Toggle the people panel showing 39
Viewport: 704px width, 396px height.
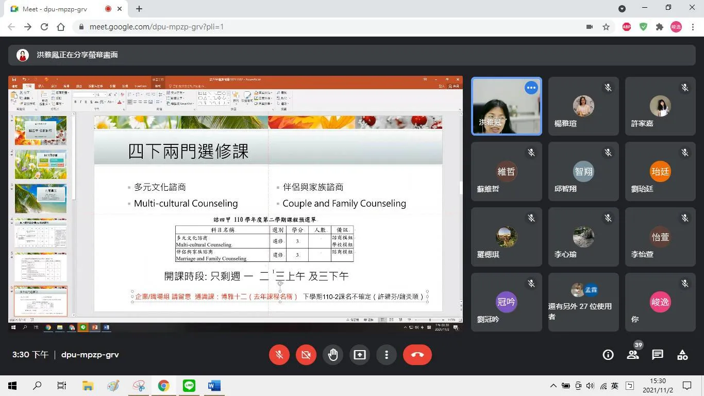(x=633, y=355)
